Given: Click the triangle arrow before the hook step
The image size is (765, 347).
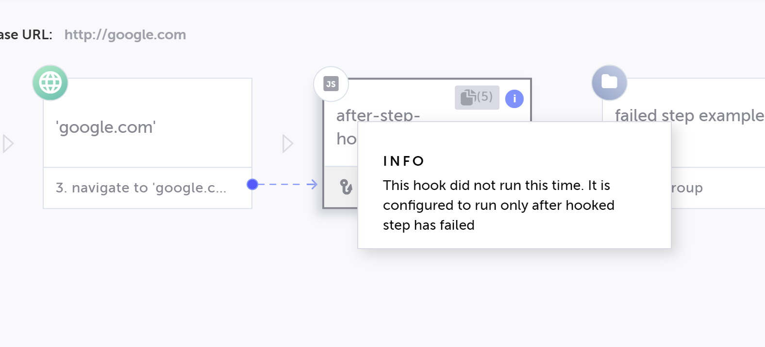Looking at the screenshot, I should 288,143.
